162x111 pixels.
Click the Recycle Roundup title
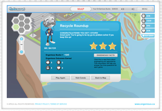[x=74, y=26]
